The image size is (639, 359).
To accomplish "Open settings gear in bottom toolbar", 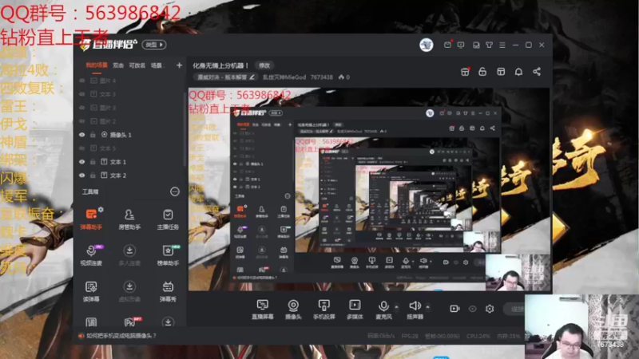I will click(490, 309).
